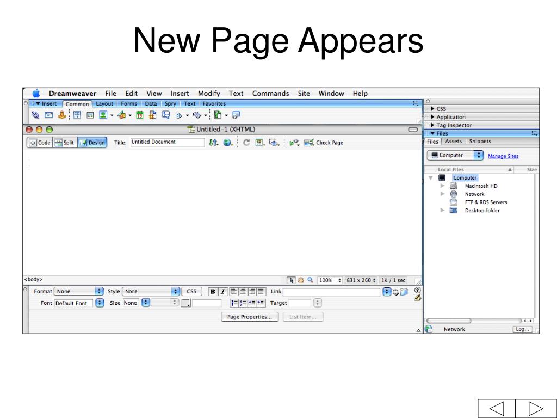Insert a Named Anchor icon
This screenshot has width=557, height=418.
[x=62, y=115]
